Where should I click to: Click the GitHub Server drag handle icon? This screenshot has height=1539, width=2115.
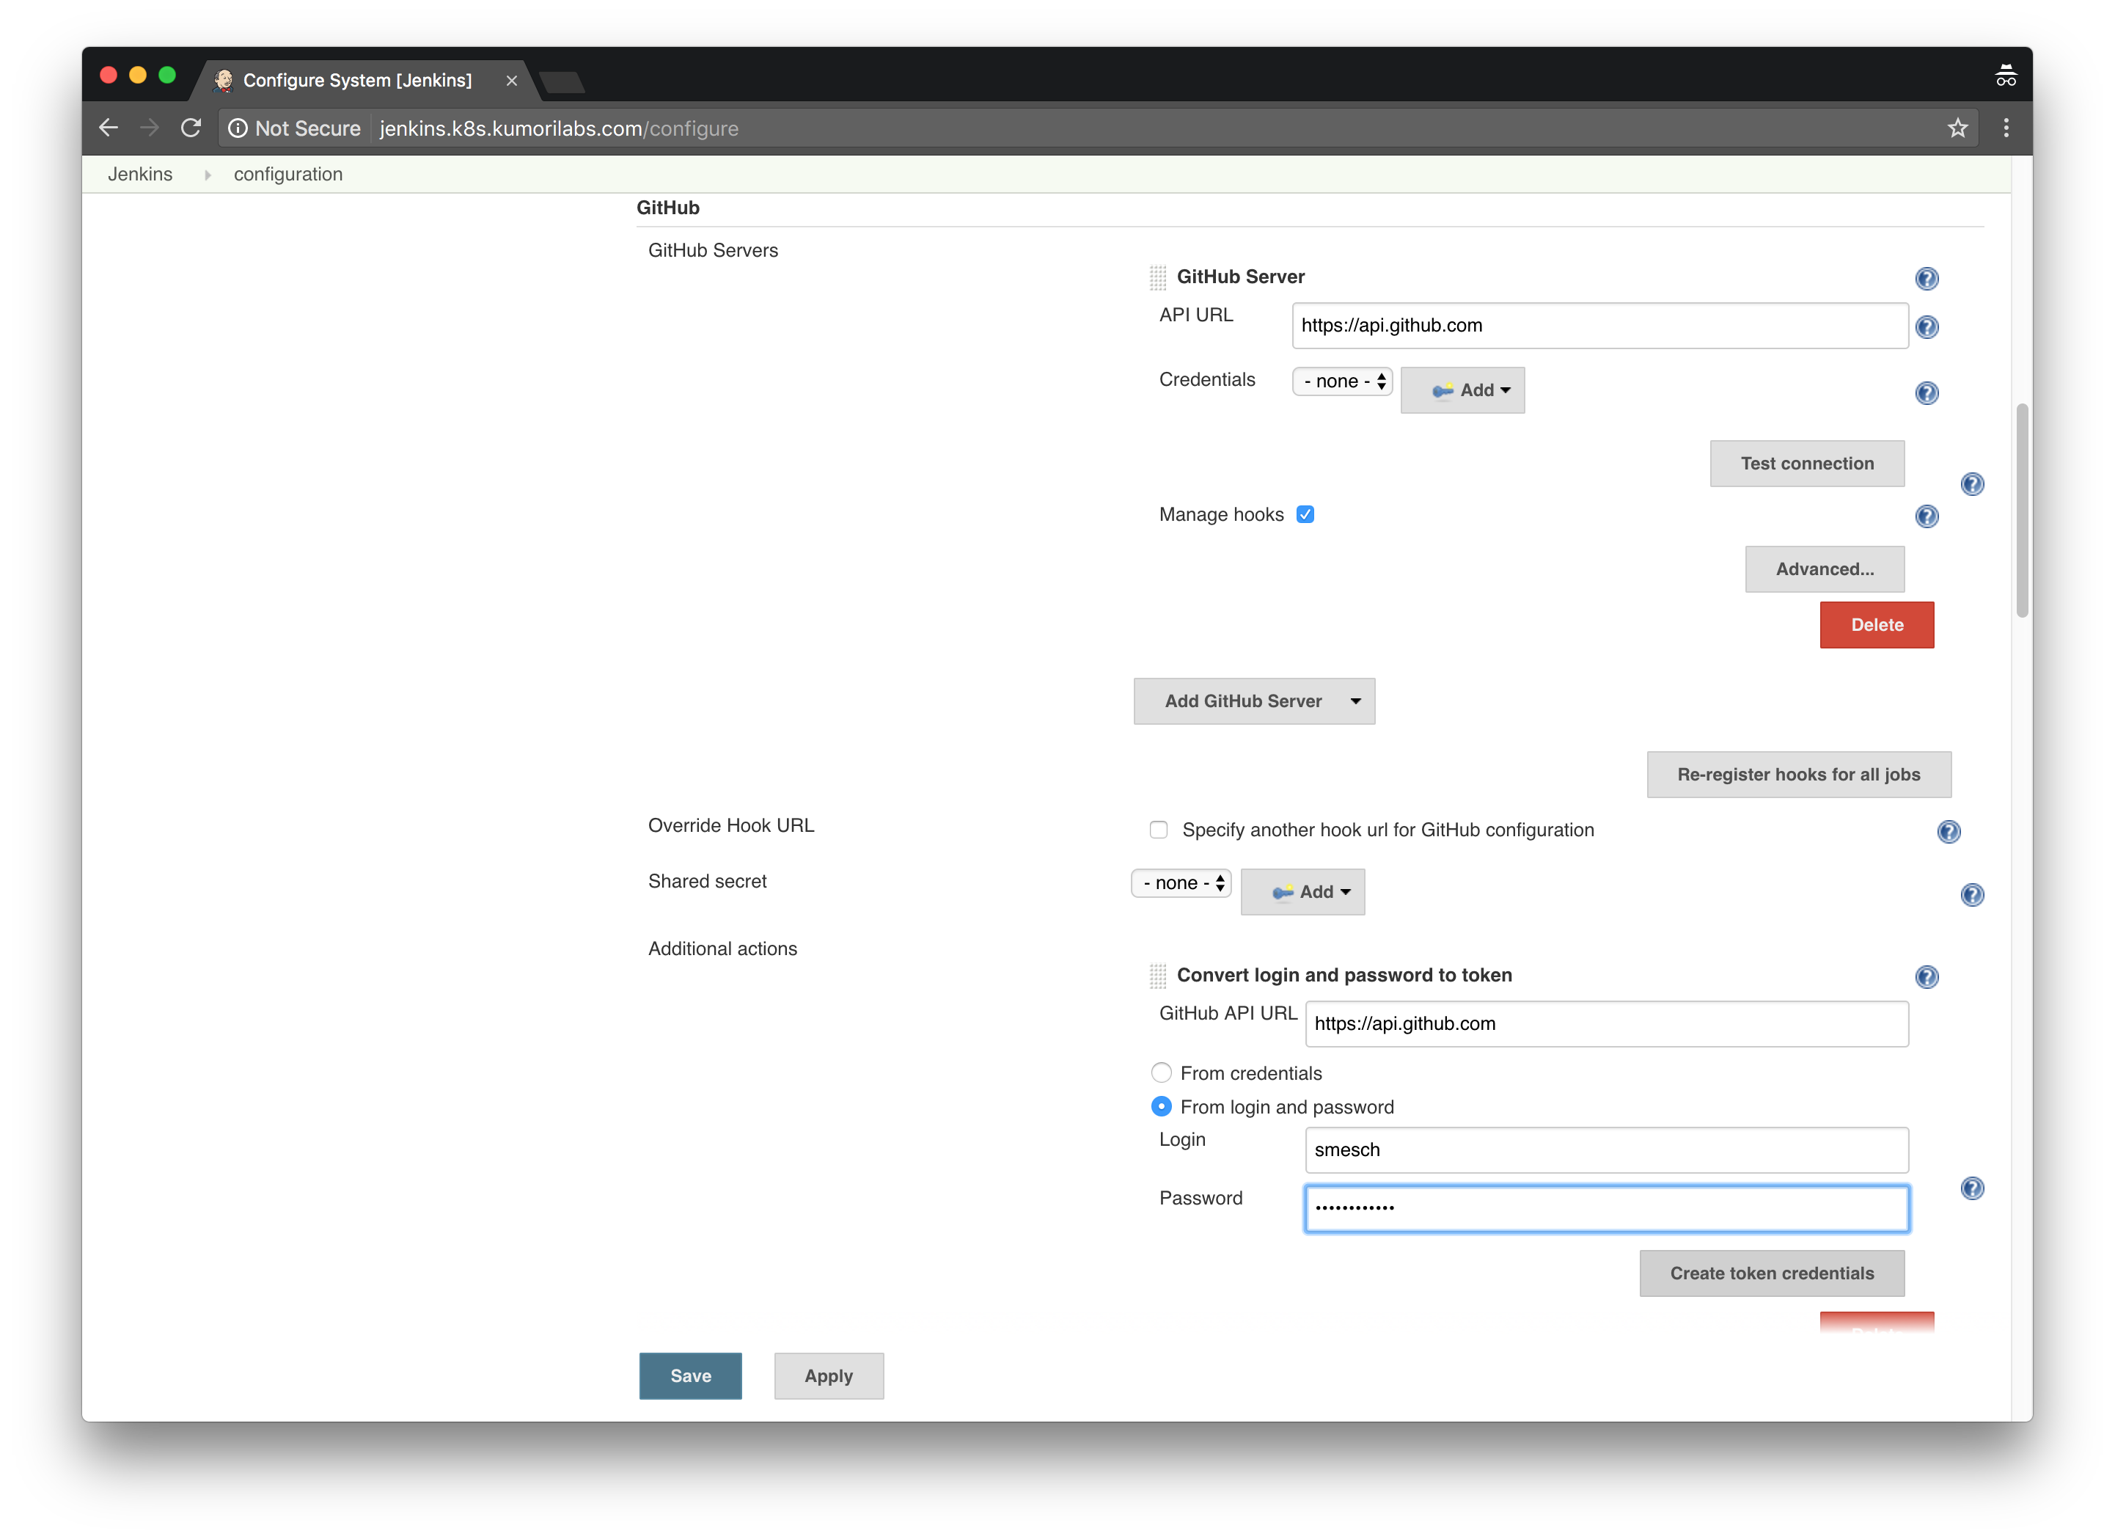pos(1156,276)
